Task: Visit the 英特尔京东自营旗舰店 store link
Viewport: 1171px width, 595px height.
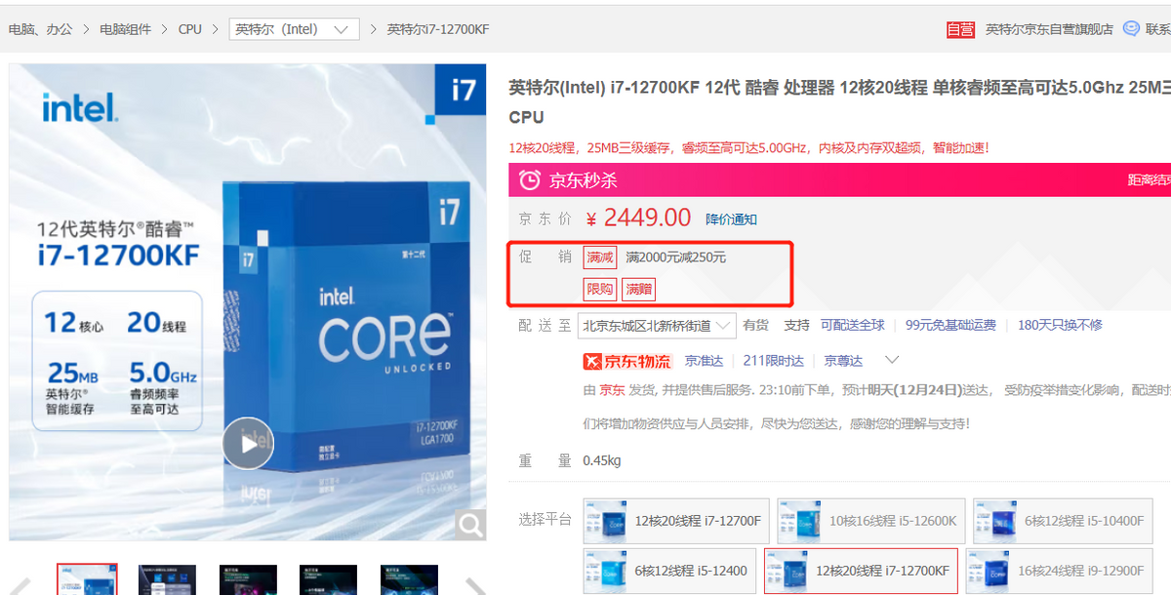Action: tap(1049, 29)
